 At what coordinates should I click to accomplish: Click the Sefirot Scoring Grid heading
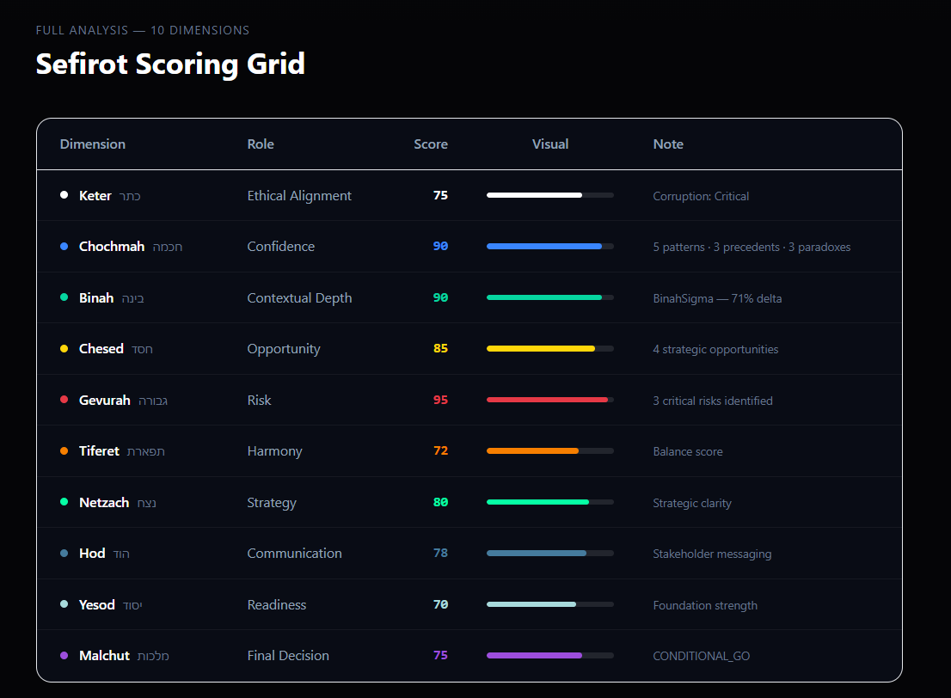click(x=170, y=64)
